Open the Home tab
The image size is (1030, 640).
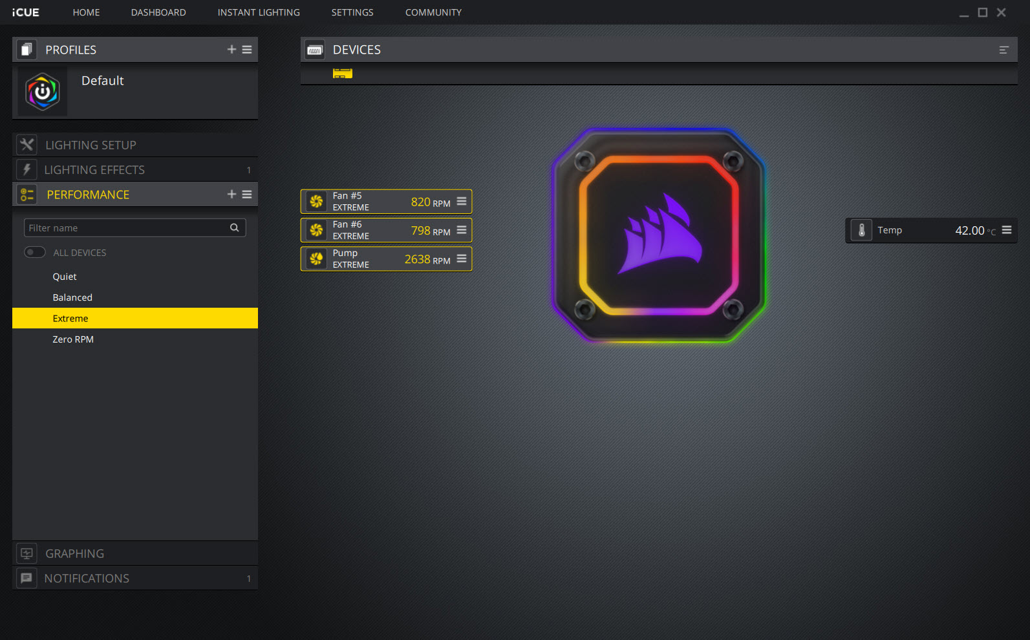86,12
